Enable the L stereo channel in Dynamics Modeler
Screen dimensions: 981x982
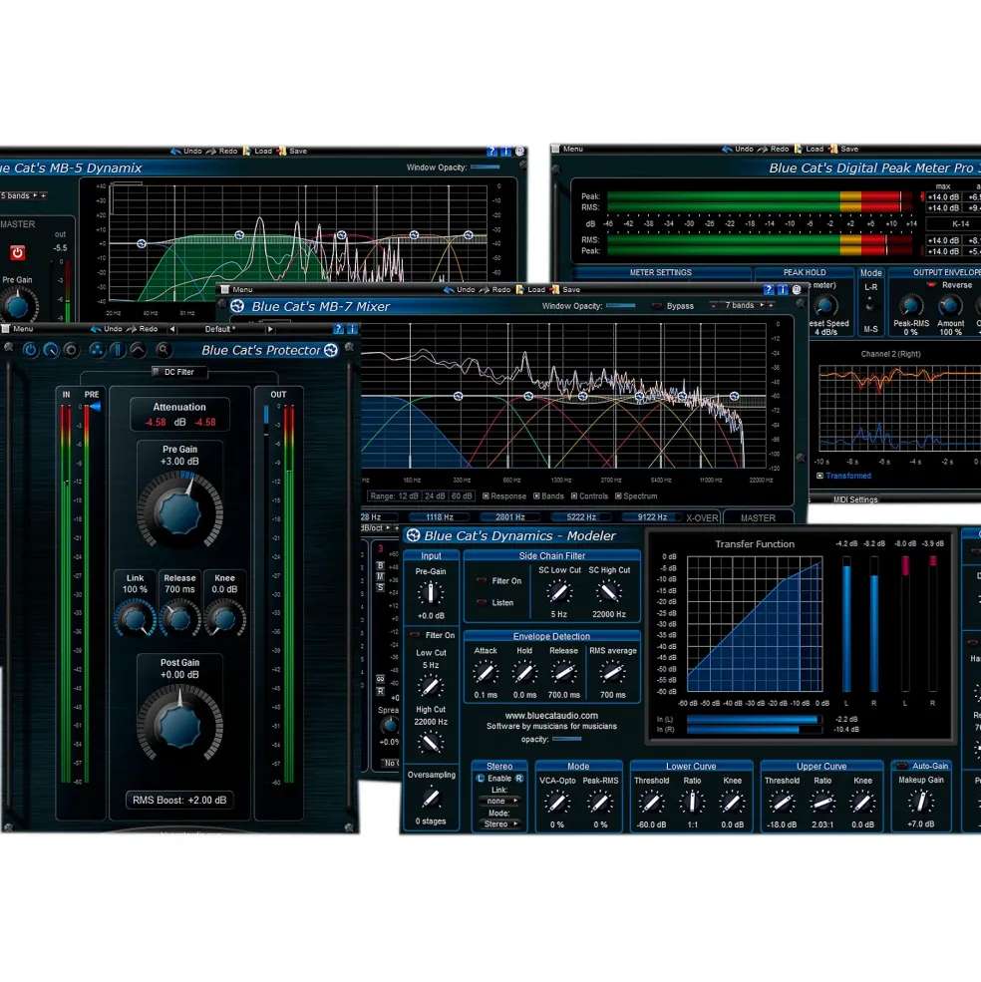coord(480,779)
